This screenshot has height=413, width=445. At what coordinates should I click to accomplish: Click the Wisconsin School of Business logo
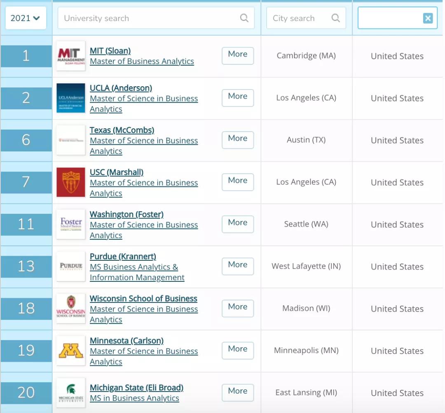[x=71, y=308]
